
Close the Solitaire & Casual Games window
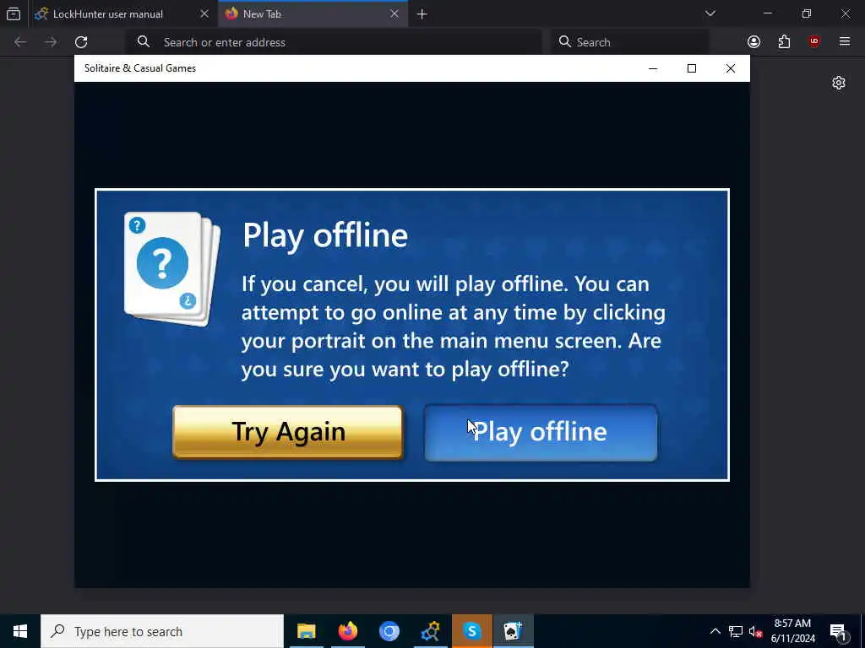click(x=731, y=68)
